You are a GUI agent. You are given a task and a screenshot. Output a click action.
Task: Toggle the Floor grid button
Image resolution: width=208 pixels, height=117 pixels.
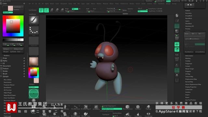pyautogui.click(x=177, y=44)
